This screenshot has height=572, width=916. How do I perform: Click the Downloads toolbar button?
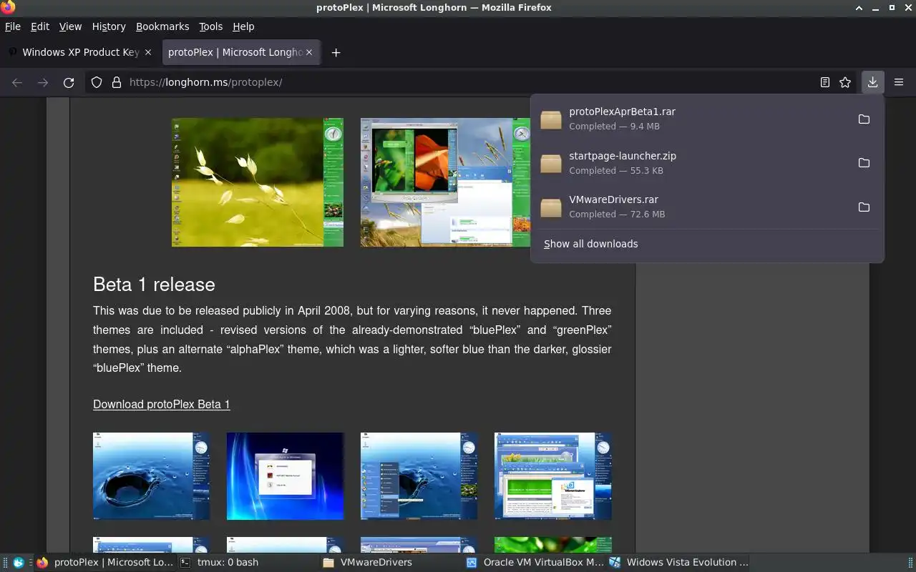872,82
